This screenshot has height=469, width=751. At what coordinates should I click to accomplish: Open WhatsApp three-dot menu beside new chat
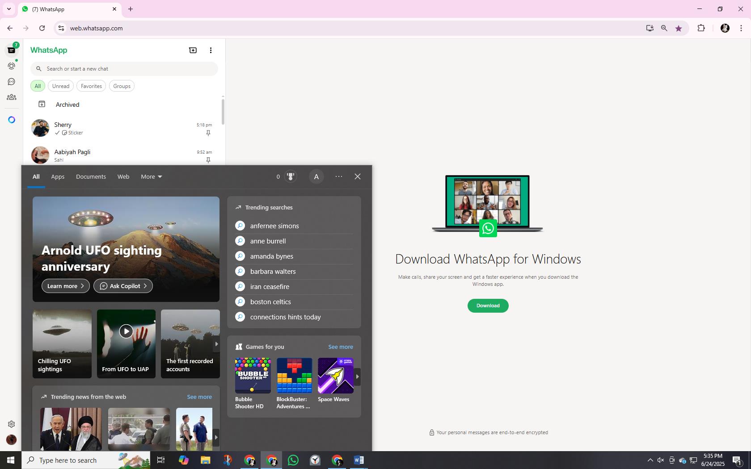[211, 50]
